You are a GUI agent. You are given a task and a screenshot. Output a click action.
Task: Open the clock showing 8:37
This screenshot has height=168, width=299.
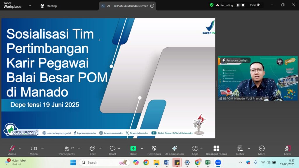287,162
